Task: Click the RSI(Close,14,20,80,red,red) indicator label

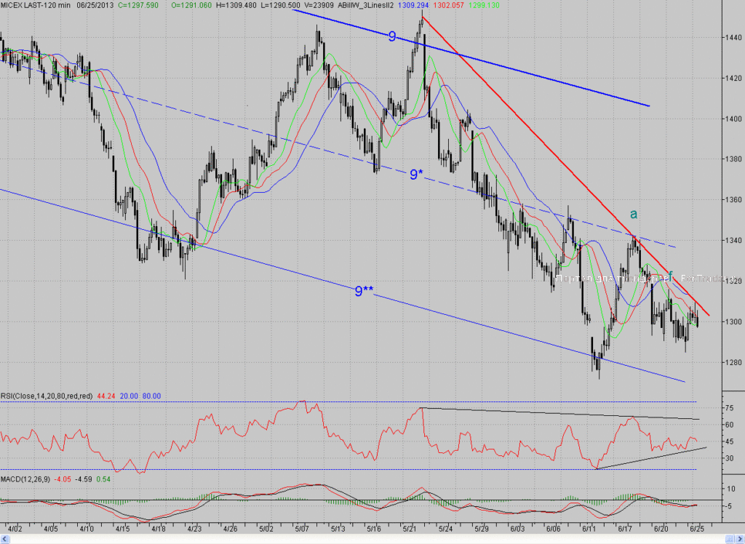Action: click(x=47, y=396)
